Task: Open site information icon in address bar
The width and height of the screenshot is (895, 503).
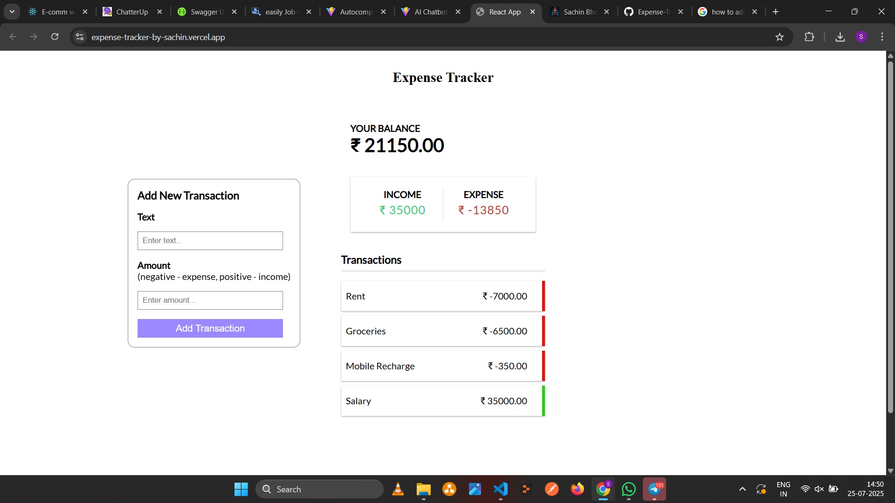Action: point(79,37)
